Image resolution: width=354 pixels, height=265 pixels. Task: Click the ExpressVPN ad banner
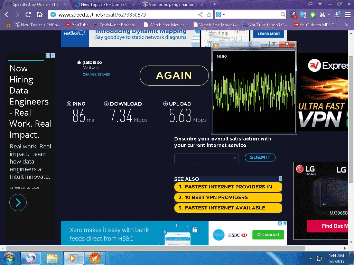(x=323, y=92)
